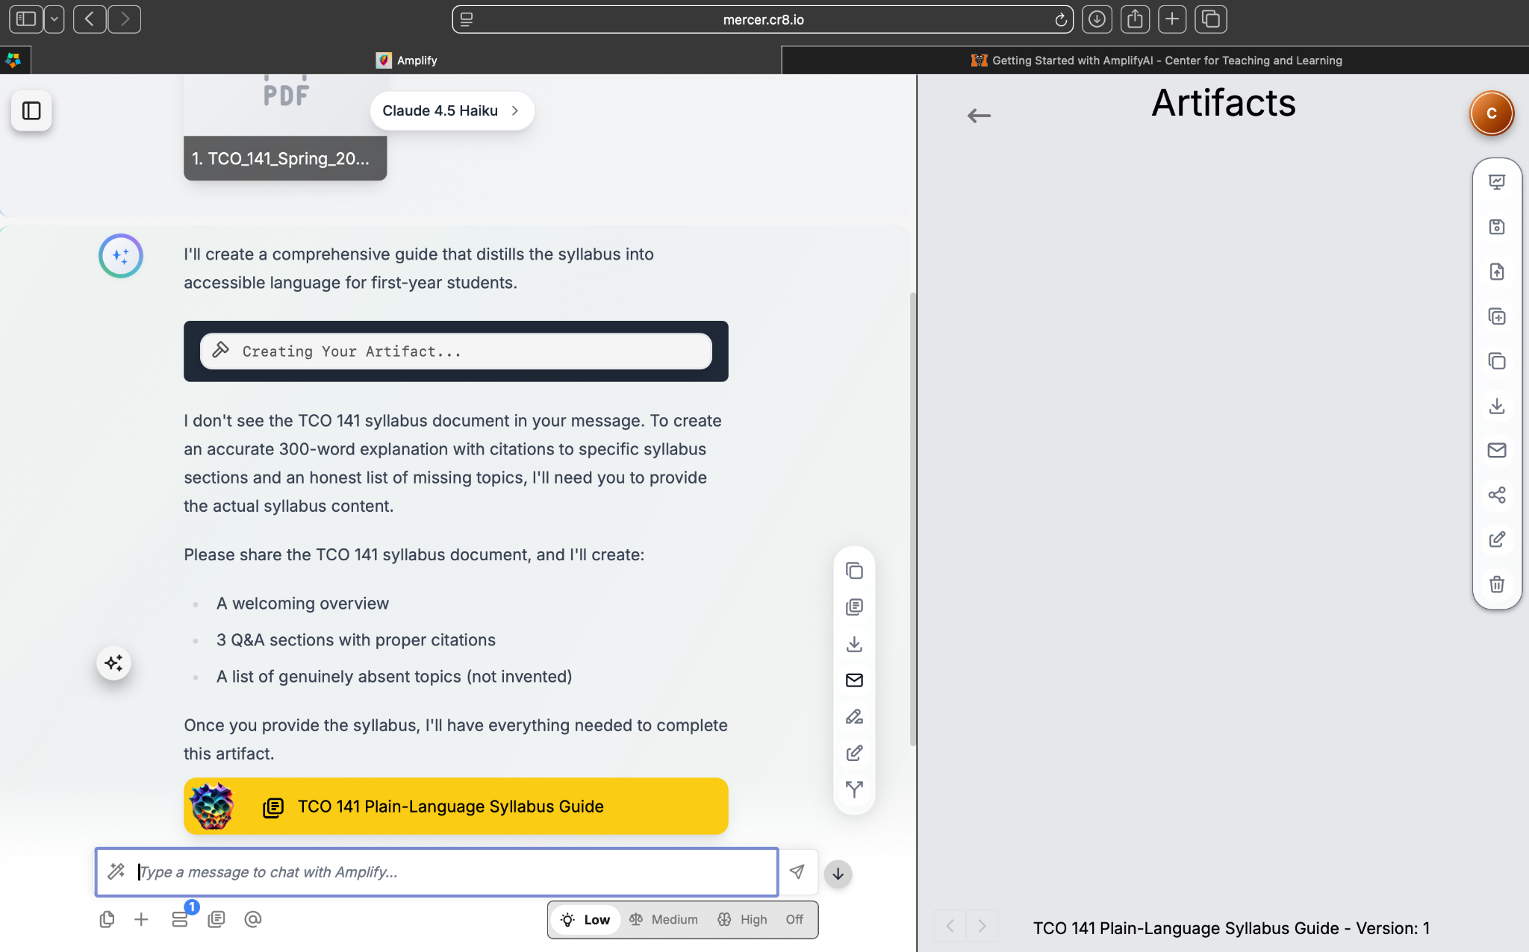This screenshot has height=952, width=1529.
Task: Email the assistant response message
Action: pos(854,680)
